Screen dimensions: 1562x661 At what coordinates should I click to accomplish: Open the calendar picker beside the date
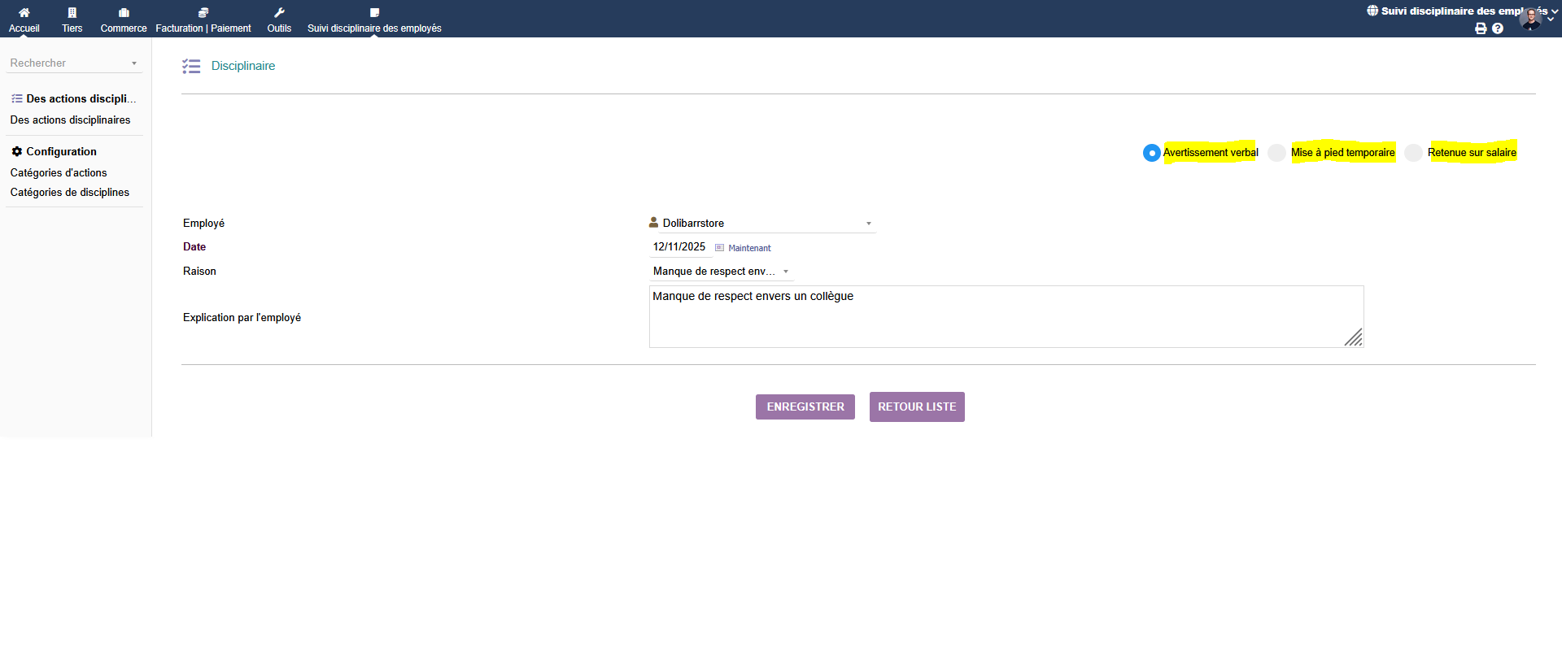coord(719,248)
